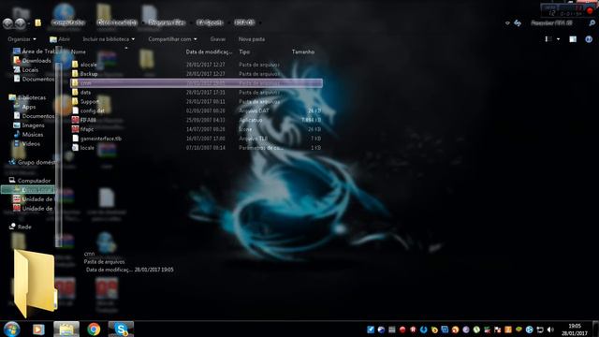Click the Abrir toolbar button
Screen dimensions: 599x337
tap(60, 39)
